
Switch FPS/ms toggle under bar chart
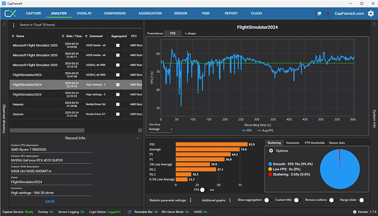[x=204, y=190]
